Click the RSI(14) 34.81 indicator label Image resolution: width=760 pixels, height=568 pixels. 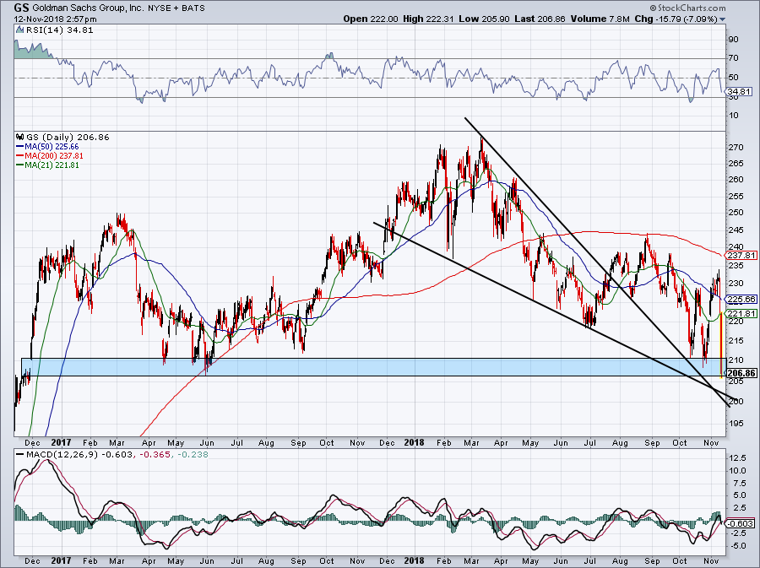click(x=59, y=30)
